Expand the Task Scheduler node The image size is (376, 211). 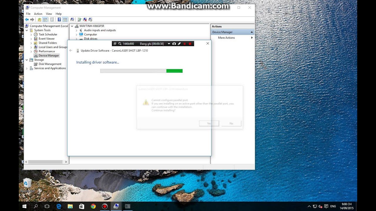(x=31, y=34)
